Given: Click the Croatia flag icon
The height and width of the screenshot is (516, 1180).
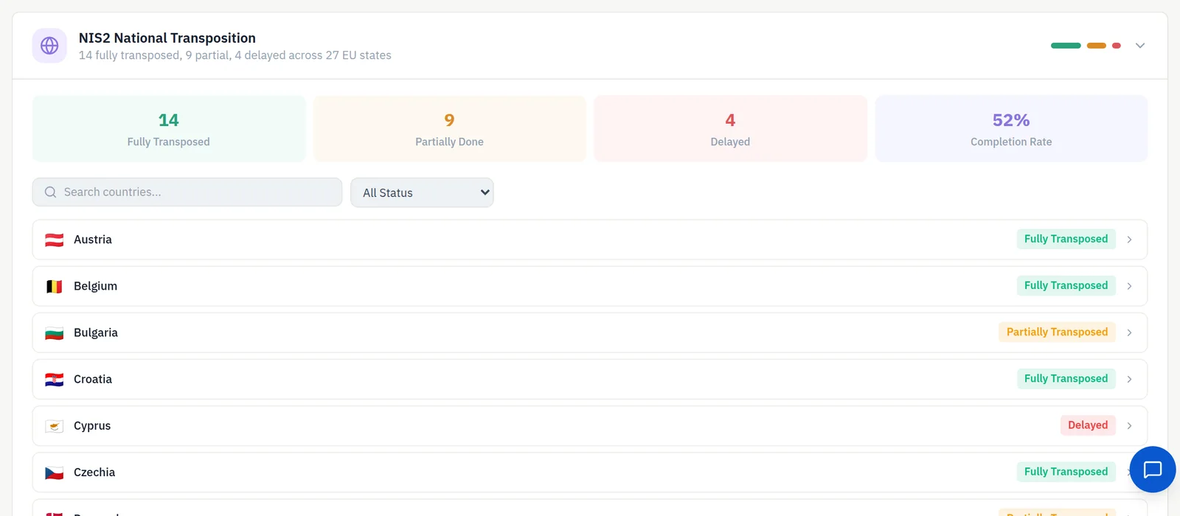Looking at the screenshot, I should pos(55,379).
